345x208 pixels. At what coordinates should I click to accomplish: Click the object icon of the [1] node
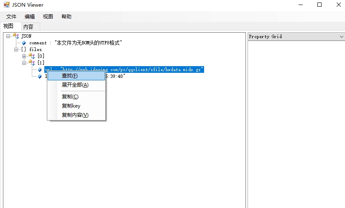(x=32, y=63)
